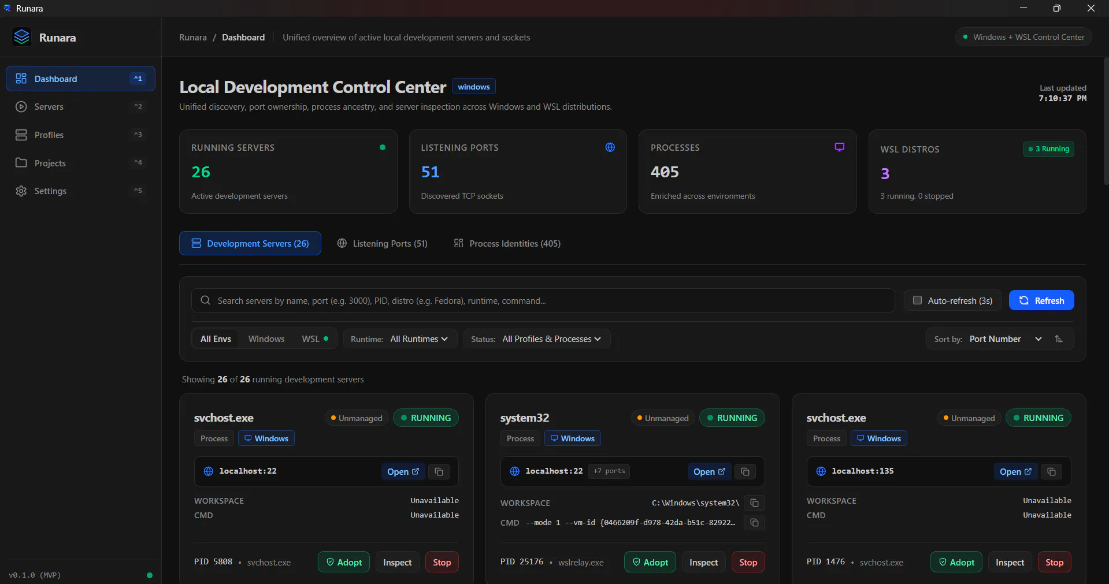Stop the svchost.exe PID 5808 server
The width and height of the screenshot is (1109, 584).
tap(442, 562)
